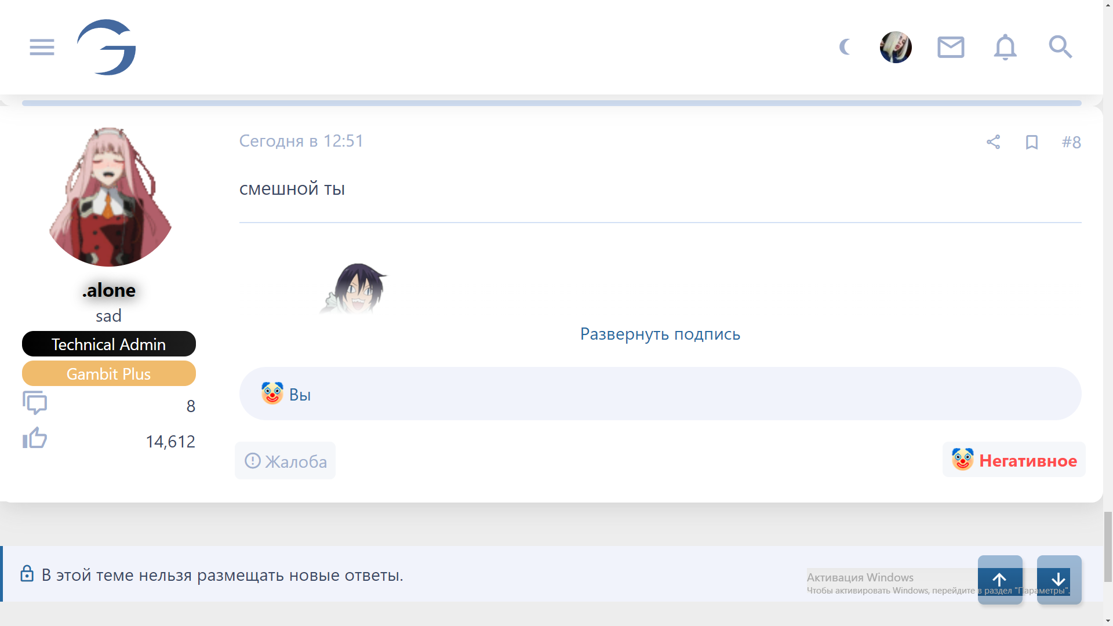The width and height of the screenshot is (1113, 626).
Task: Jump to bottom with down arrow
Action: [x=1059, y=580]
